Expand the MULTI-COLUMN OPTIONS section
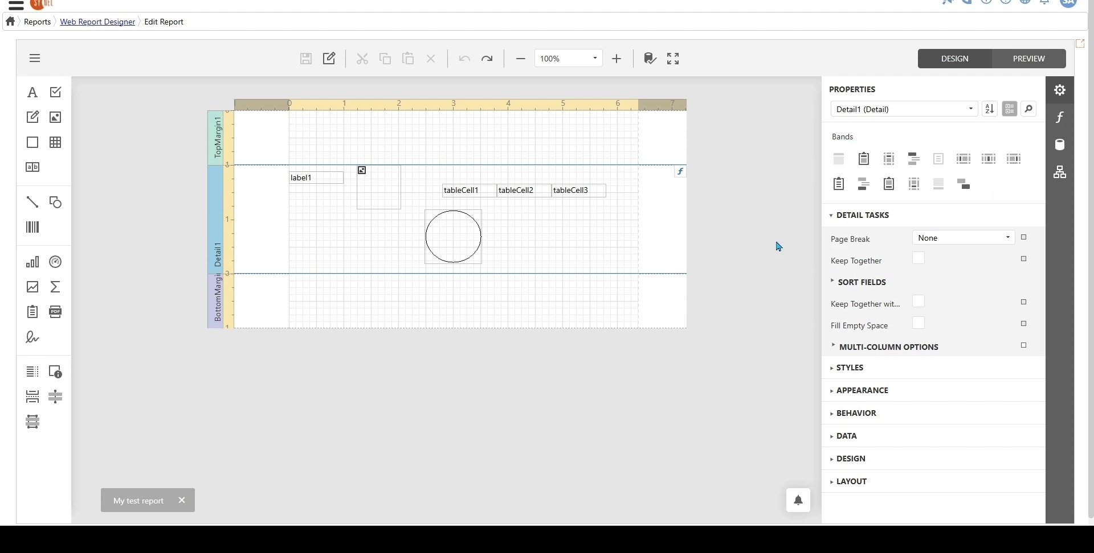This screenshot has height=553, width=1094. point(885,346)
